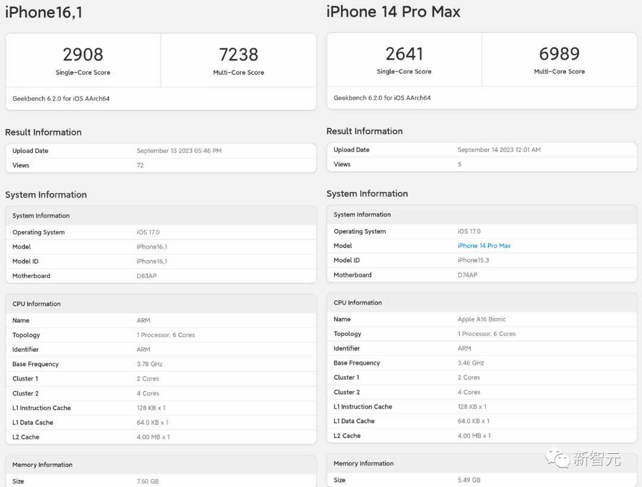Click the WeChat logo watermark icon
The image size is (642, 487).
[558, 458]
